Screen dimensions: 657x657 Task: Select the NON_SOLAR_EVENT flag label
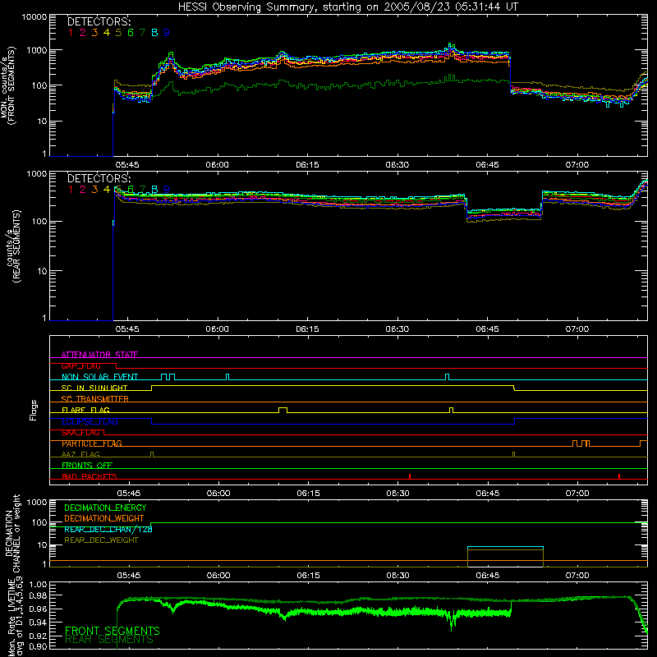(99, 377)
